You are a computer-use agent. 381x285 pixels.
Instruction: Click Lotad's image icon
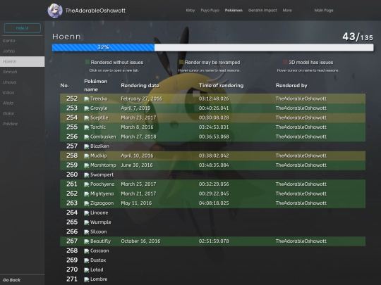[87, 270]
